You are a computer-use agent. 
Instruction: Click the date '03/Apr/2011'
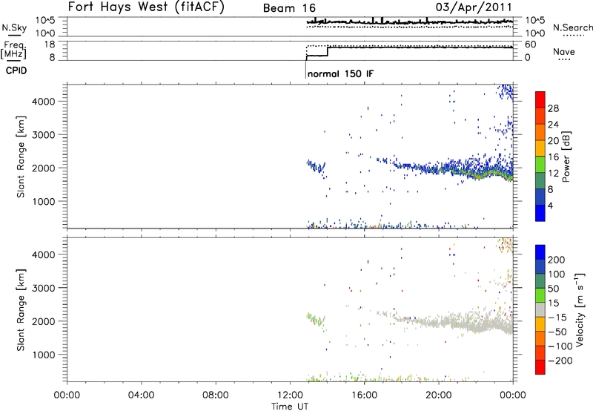click(x=474, y=7)
